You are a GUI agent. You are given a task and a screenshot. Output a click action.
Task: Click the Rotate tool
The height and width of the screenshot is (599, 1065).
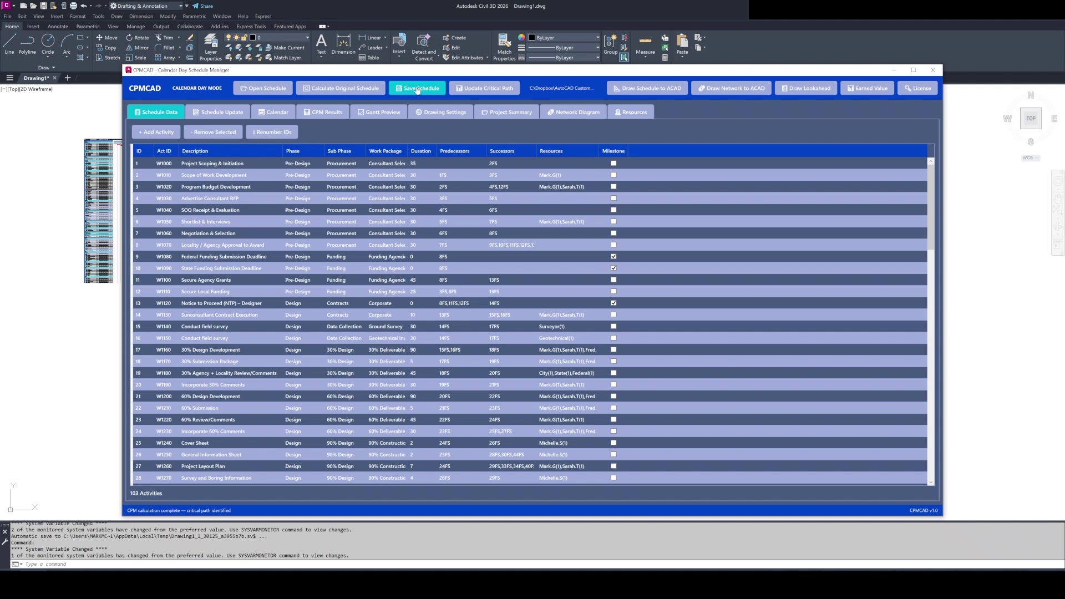point(137,38)
